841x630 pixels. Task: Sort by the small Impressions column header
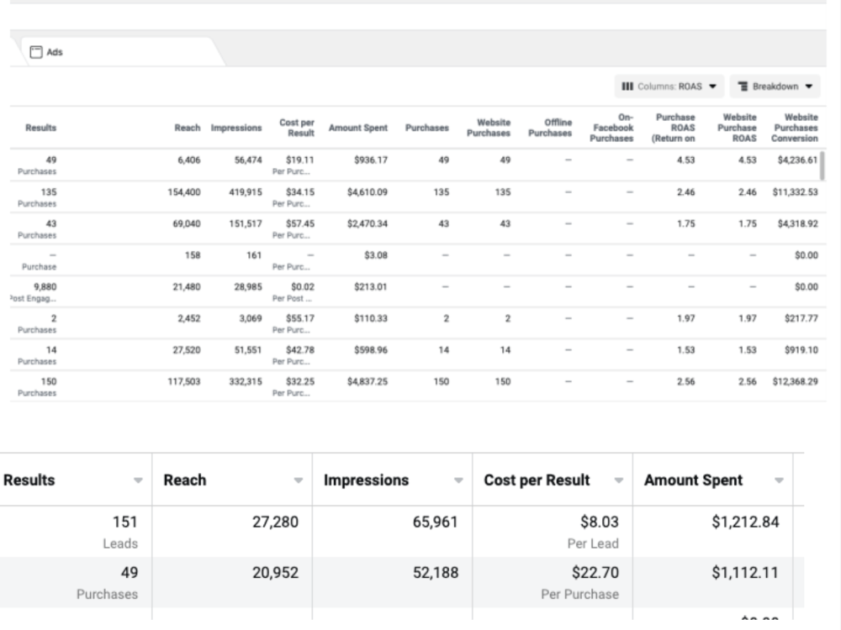tap(236, 128)
